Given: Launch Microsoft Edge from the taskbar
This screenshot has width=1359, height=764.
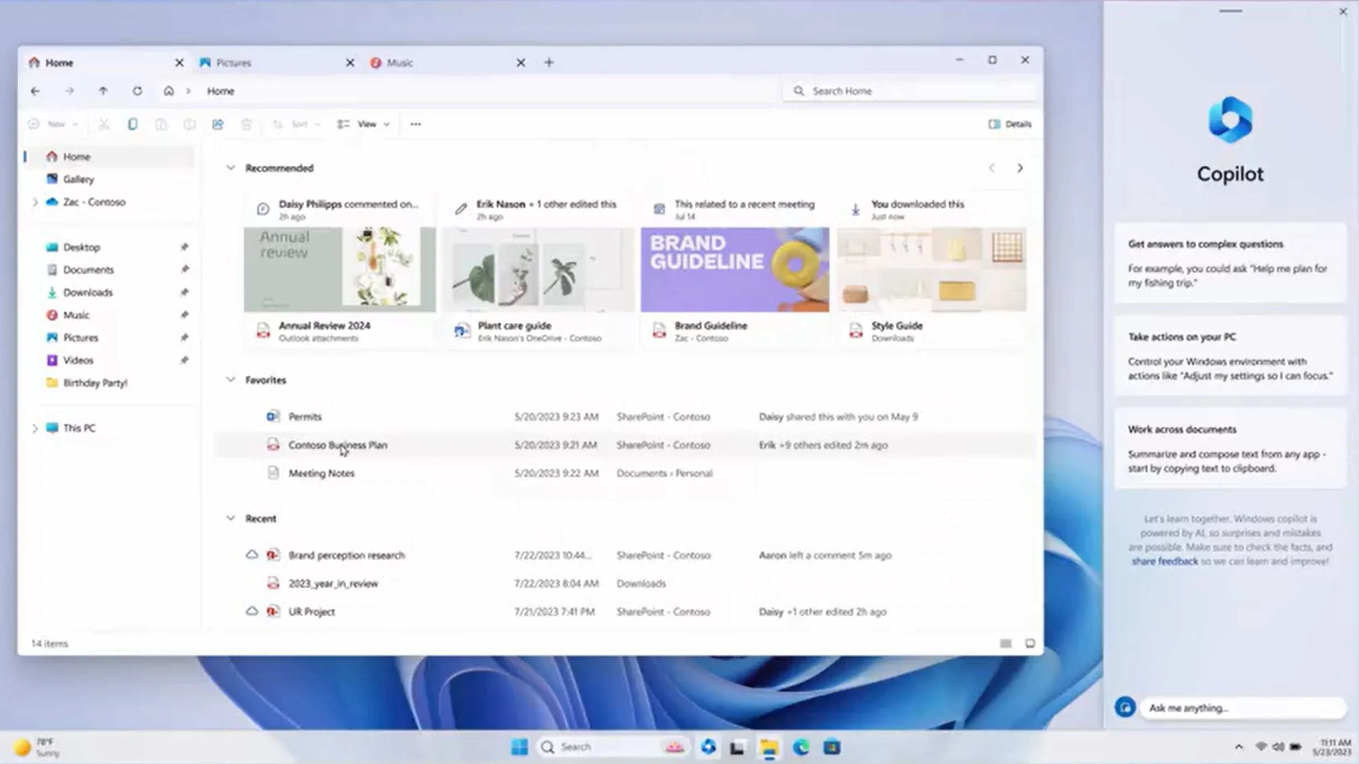Looking at the screenshot, I should coord(799,746).
